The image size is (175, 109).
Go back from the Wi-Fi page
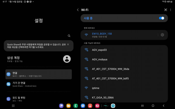point(78,10)
